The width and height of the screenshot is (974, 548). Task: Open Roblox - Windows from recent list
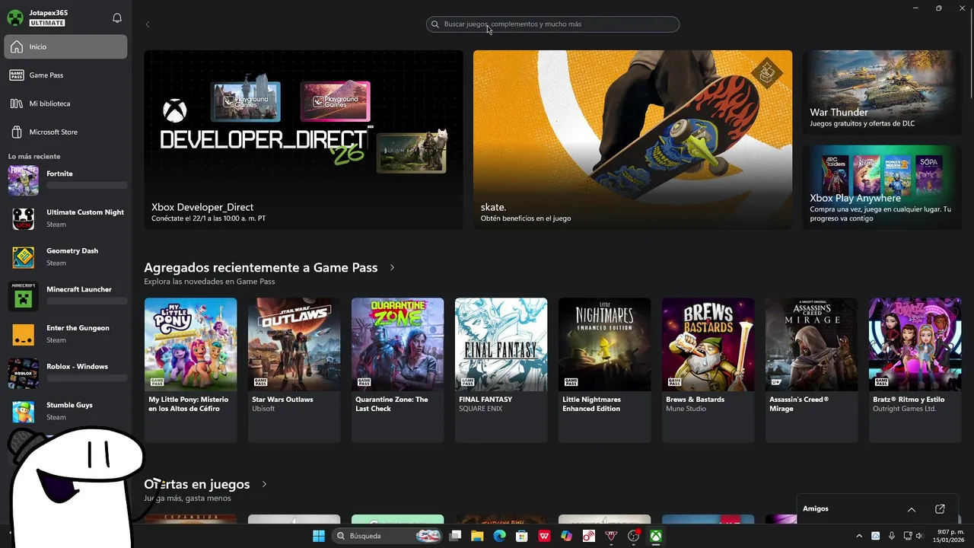68,373
